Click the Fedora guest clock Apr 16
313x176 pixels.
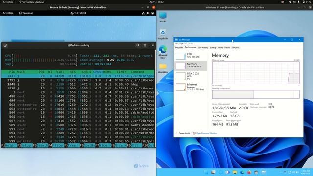78,13
